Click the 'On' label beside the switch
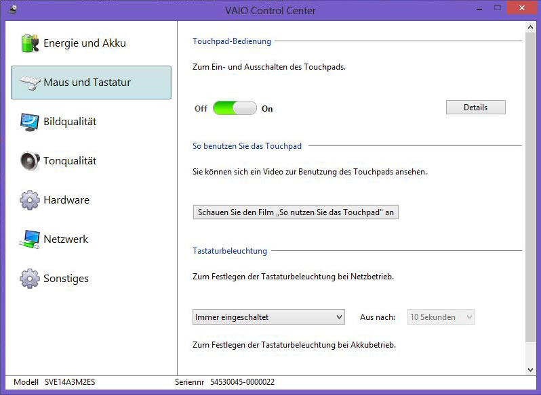Image resolution: width=541 pixels, height=395 pixels. [267, 109]
